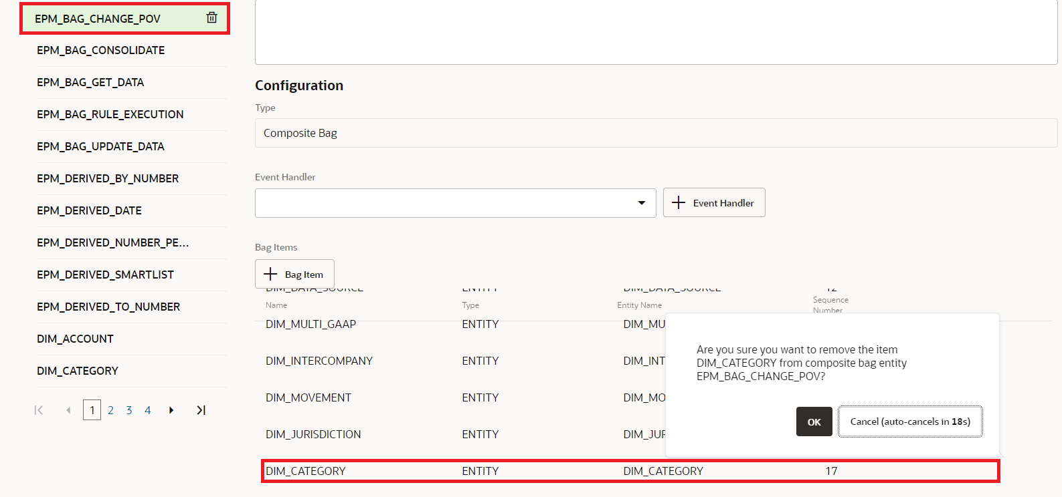Viewport: 1062px width, 497px height.
Task: Add a new Event Handler
Action: (x=713, y=203)
